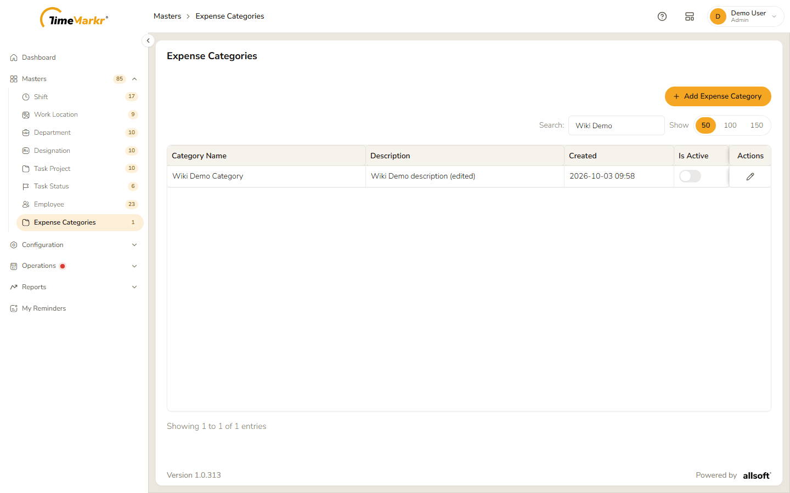Viewport: 790px width, 493px height.
Task: Expand the Reports menu chevron
Action: point(134,287)
